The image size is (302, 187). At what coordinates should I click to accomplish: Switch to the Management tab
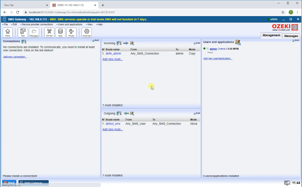click(x=271, y=35)
